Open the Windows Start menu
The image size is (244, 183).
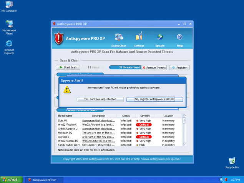(10, 180)
